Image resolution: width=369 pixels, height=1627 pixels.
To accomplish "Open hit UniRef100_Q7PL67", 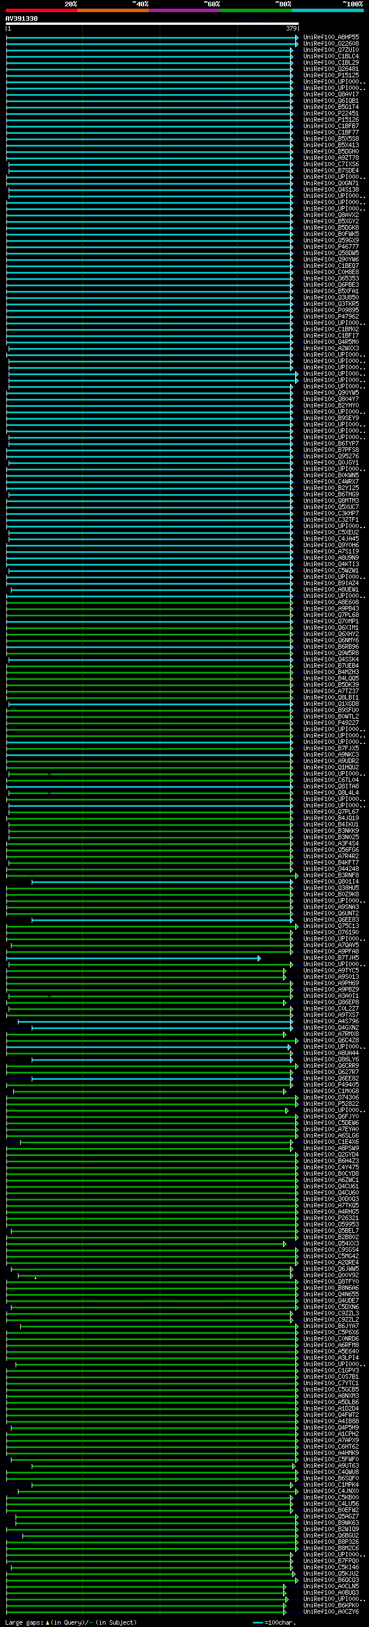I will click(331, 811).
